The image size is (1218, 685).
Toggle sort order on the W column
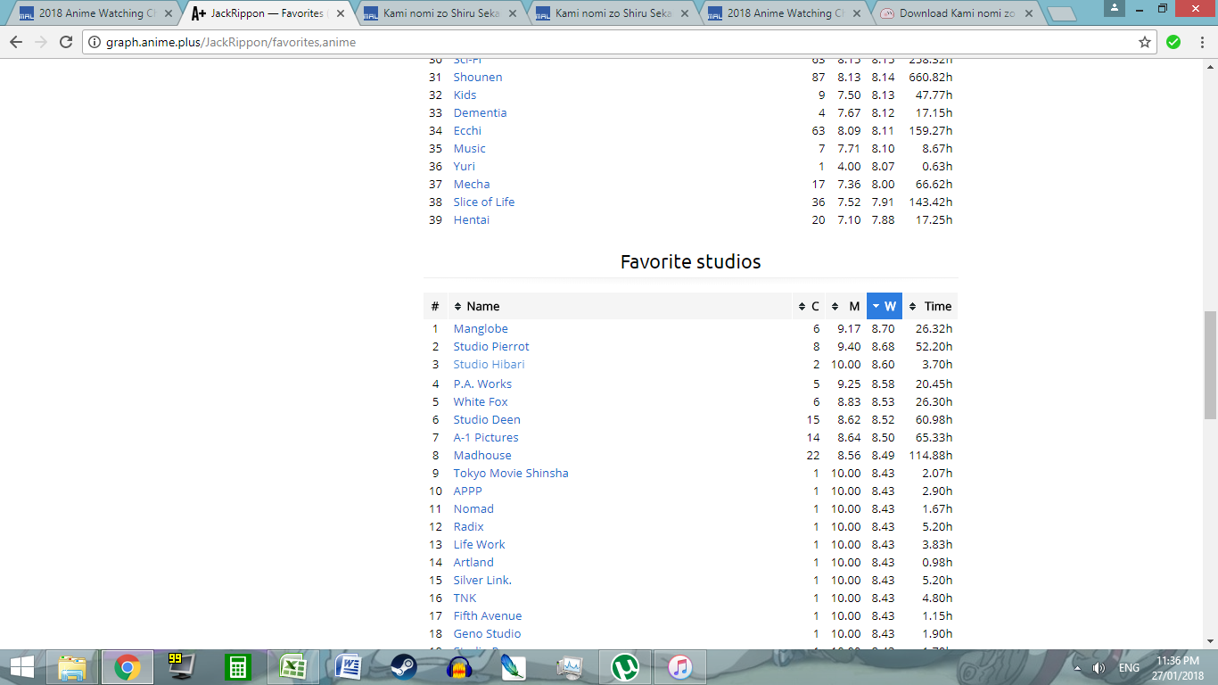pyautogui.click(x=884, y=306)
